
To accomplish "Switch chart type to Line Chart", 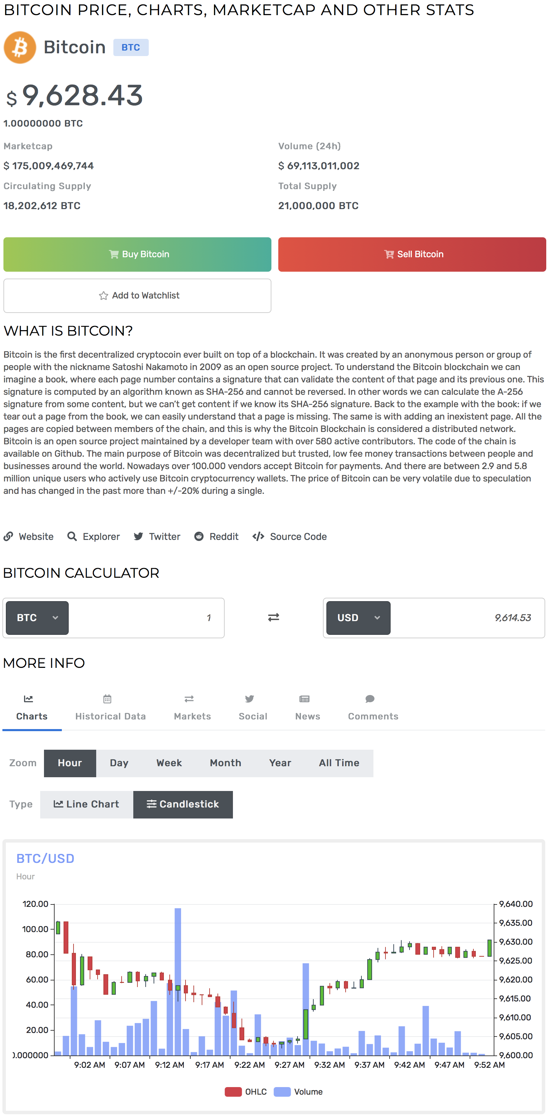I will 86,804.
